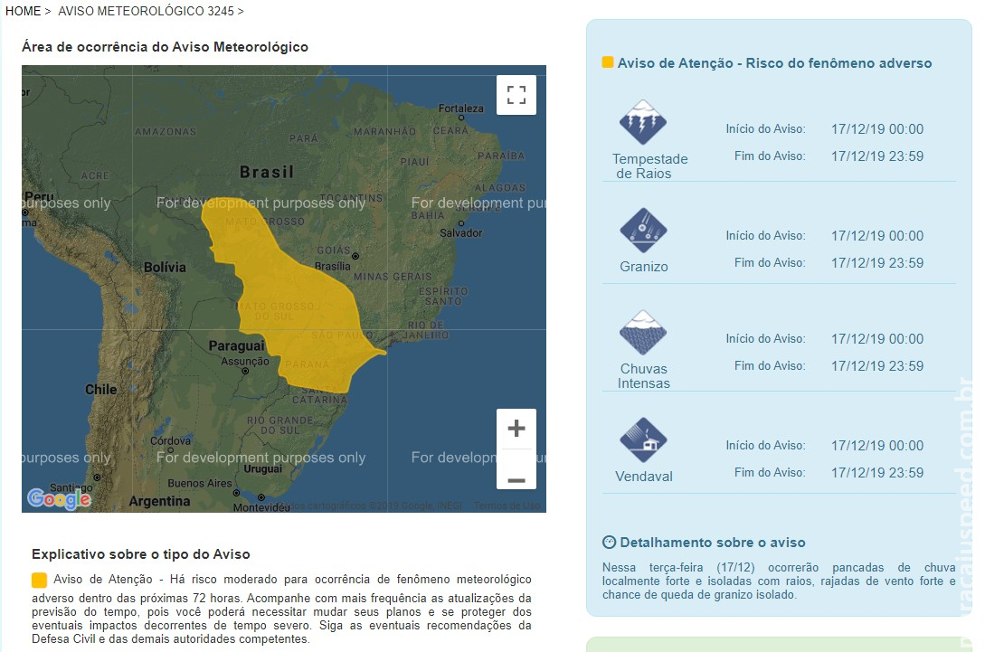Click the clock icon beside Detalhamento
This screenshot has width=985, height=652.
click(x=609, y=543)
